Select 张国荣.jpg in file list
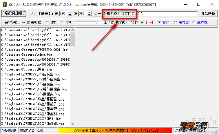The width and height of the screenshot is (219, 134). [36, 109]
